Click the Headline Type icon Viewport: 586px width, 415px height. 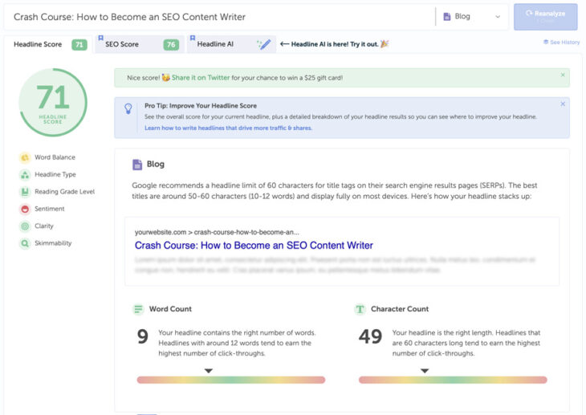point(25,175)
